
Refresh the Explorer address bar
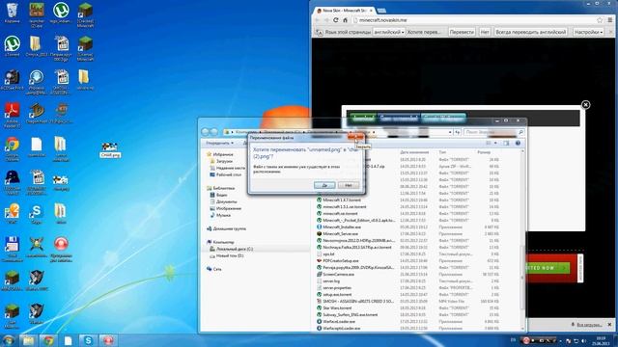coord(457,132)
